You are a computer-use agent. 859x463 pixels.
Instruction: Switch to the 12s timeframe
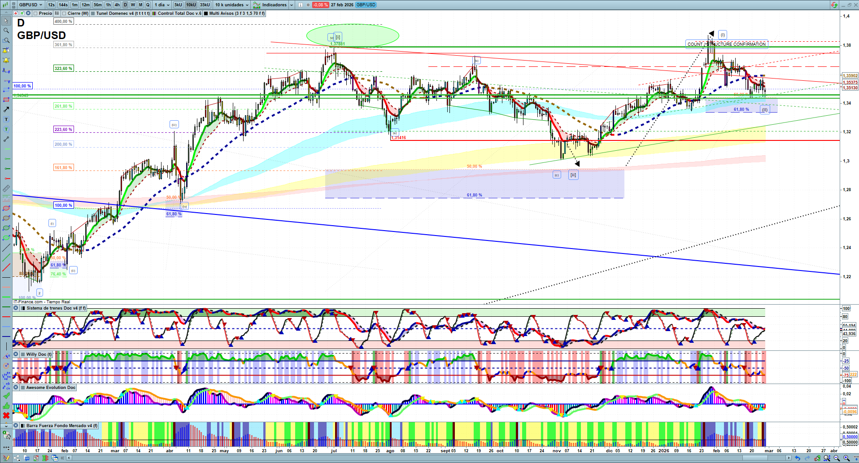(51, 4)
